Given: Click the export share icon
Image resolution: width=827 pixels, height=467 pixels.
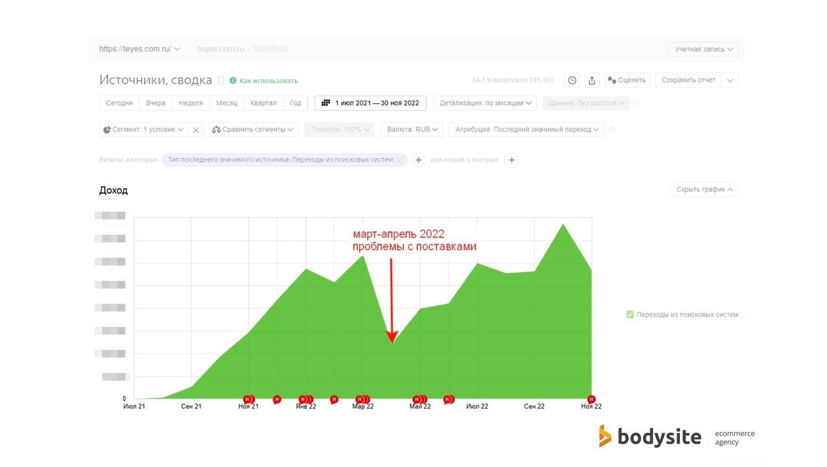Looking at the screenshot, I should 592,80.
